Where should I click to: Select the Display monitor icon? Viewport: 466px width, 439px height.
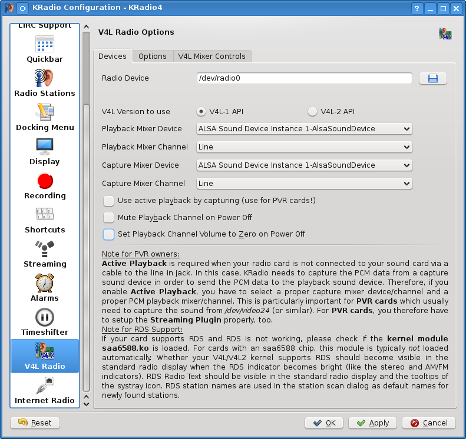click(45, 147)
